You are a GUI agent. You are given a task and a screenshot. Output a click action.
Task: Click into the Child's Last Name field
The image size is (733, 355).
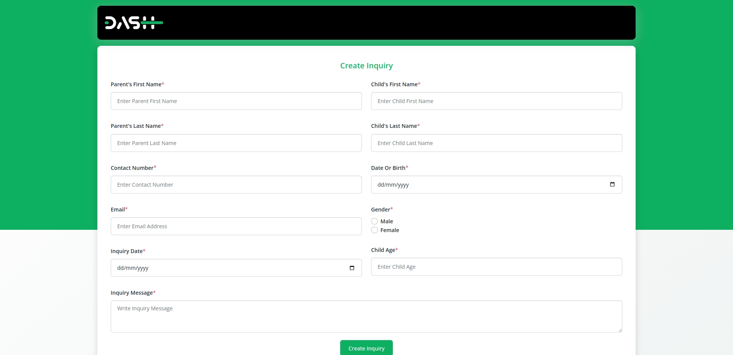(x=496, y=143)
